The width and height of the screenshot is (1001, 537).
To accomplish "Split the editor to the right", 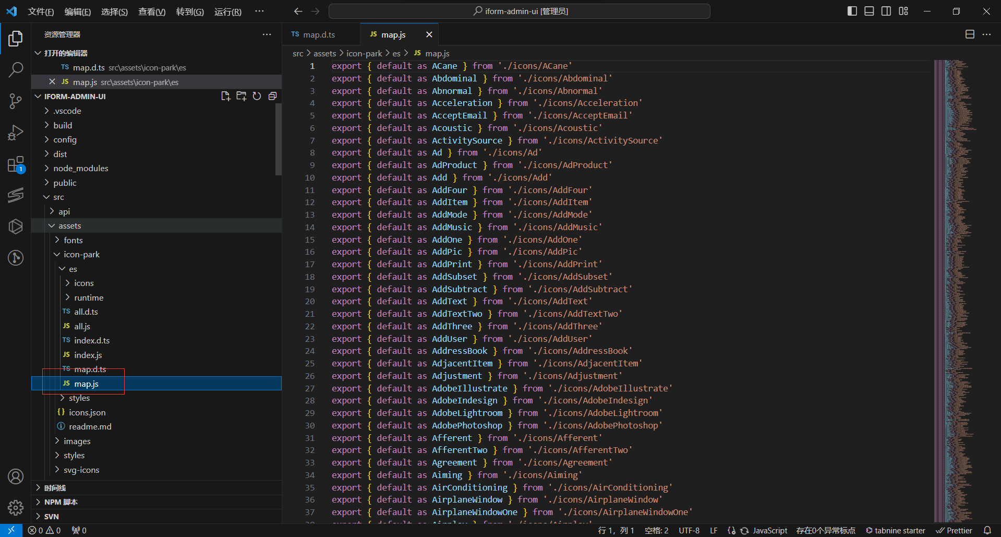I will pyautogui.click(x=970, y=34).
